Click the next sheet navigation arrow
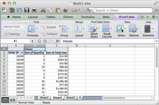This screenshot has height=105, width=159. 28,98
